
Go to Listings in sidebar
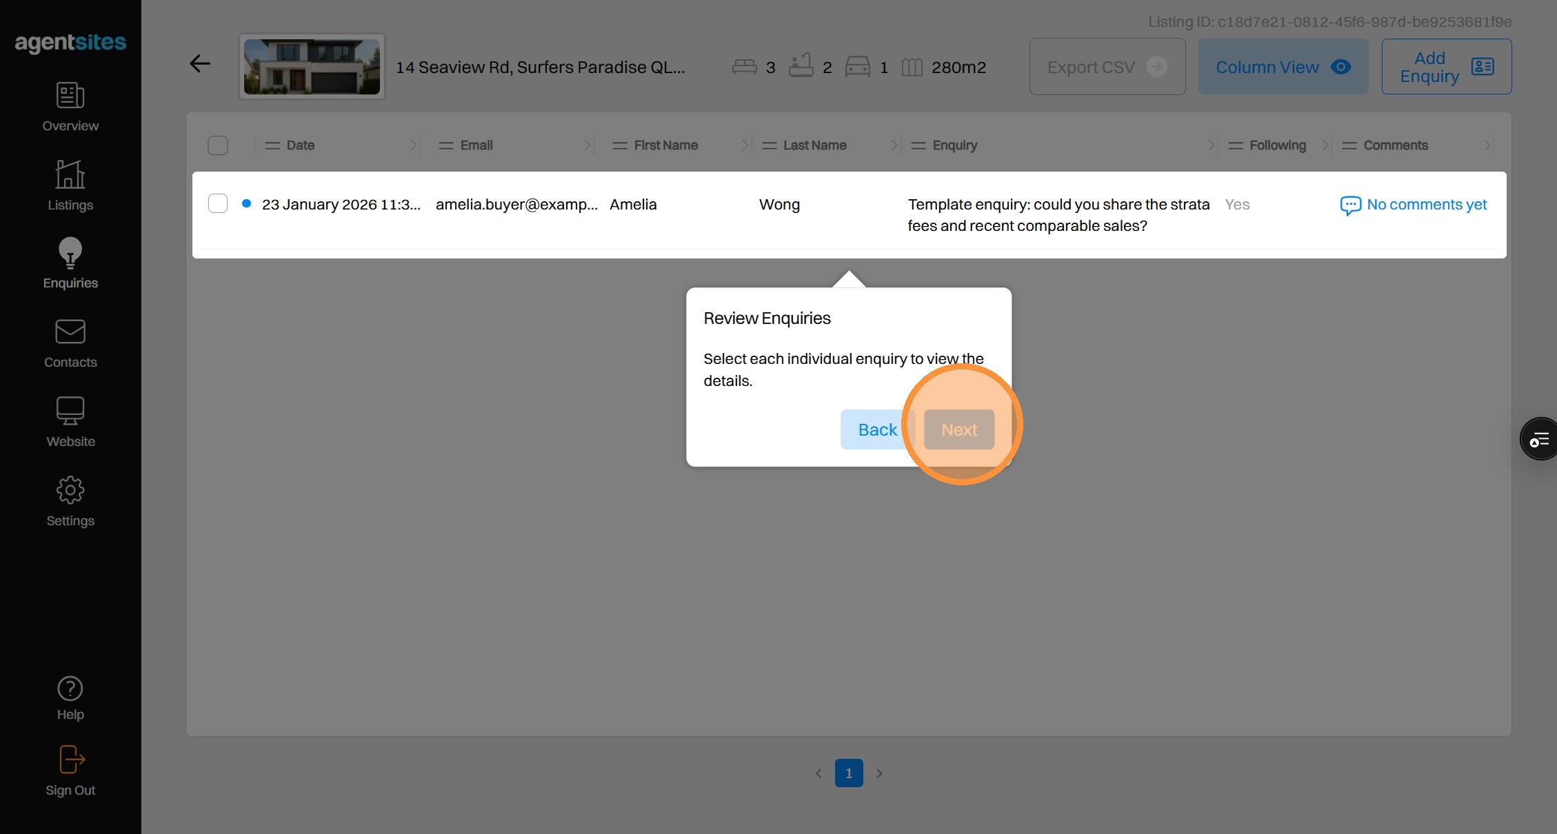(70, 175)
